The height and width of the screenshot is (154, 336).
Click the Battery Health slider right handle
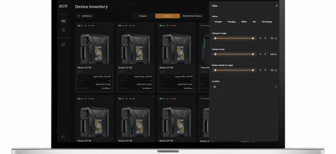tap(253, 70)
